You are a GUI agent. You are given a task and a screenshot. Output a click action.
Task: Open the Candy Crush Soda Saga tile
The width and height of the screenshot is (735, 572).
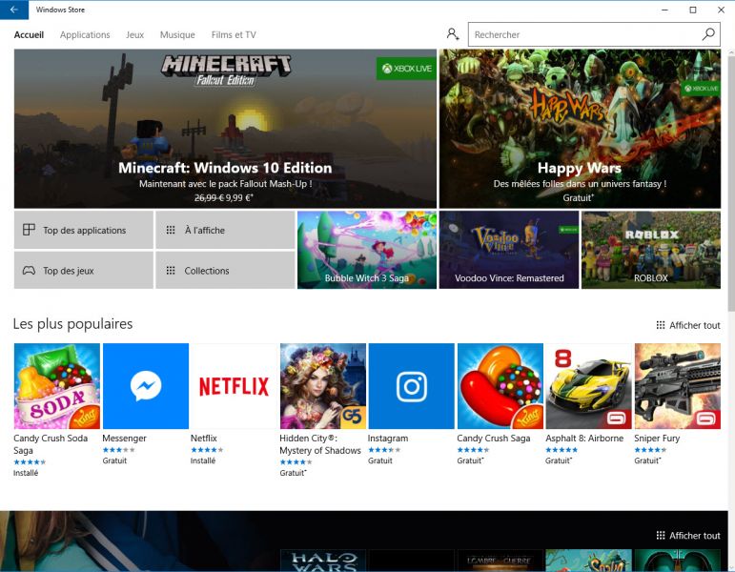(56, 386)
